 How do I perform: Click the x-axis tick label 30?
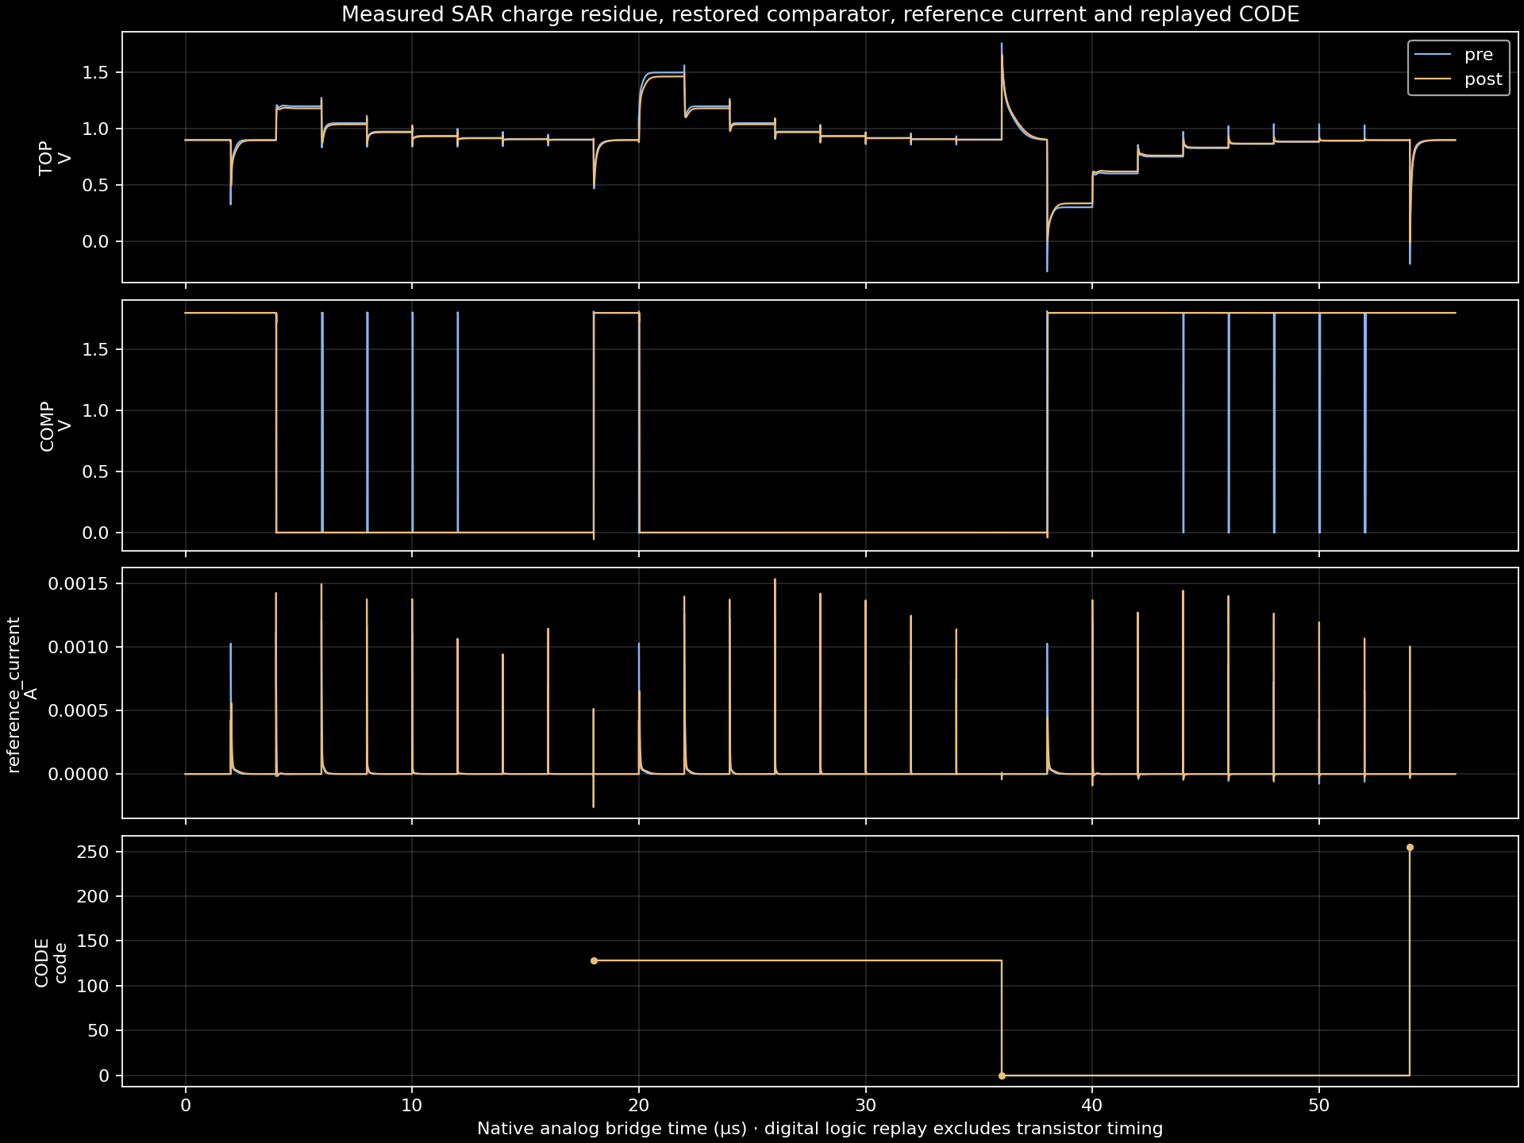pyautogui.click(x=866, y=1106)
